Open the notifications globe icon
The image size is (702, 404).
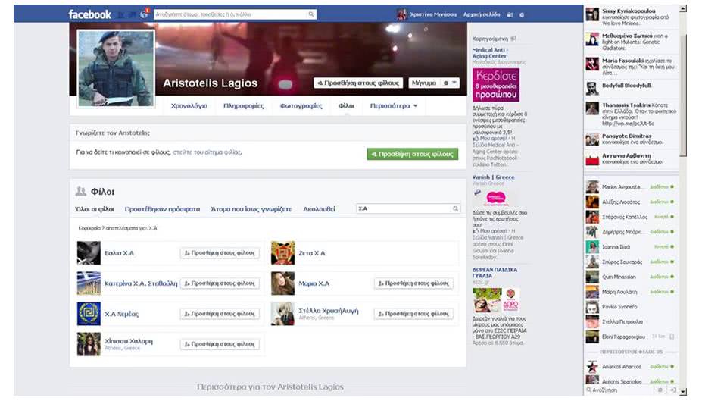point(144,14)
